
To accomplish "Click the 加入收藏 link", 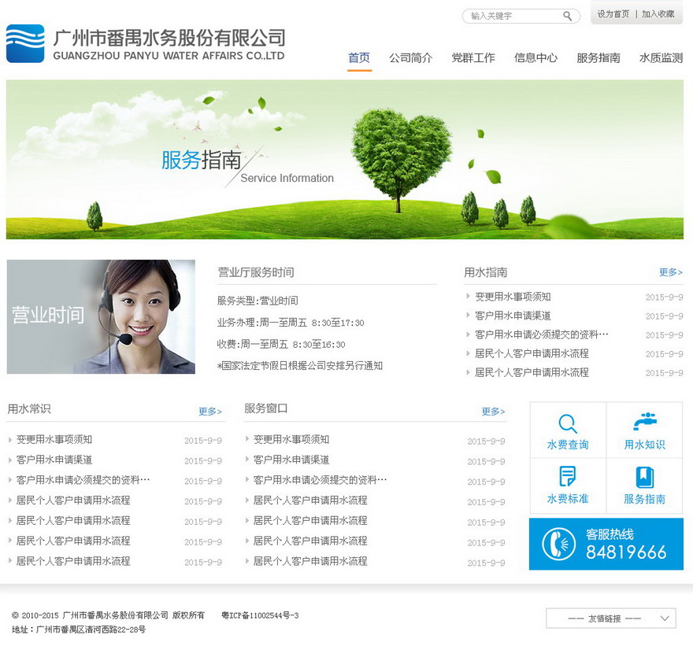I will [x=658, y=14].
